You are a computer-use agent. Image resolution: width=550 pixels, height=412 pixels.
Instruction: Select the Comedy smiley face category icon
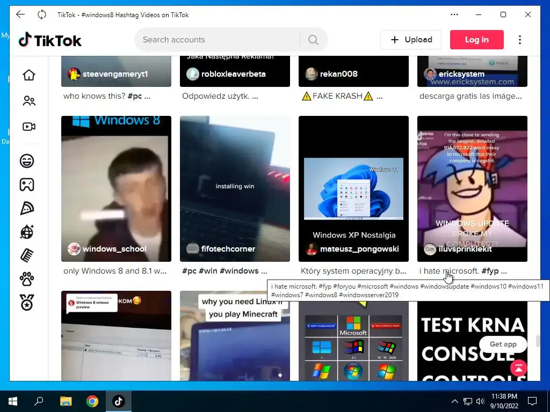click(27, 161)
